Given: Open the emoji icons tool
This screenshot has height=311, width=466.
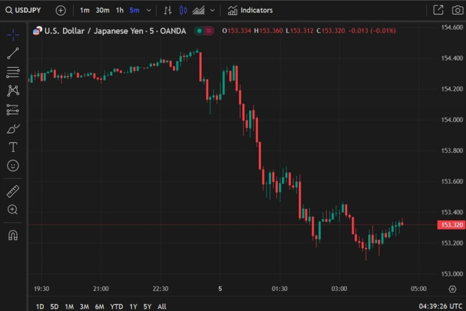Looking at the screenshot, I should pyautogui.click(x=13, y=166).
